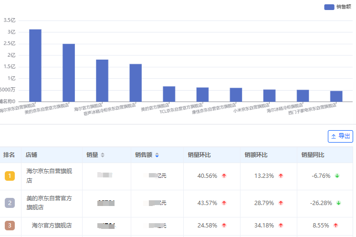Click the 8.55% value in row 3
This screenshot has height=237, width=356.
321,226
